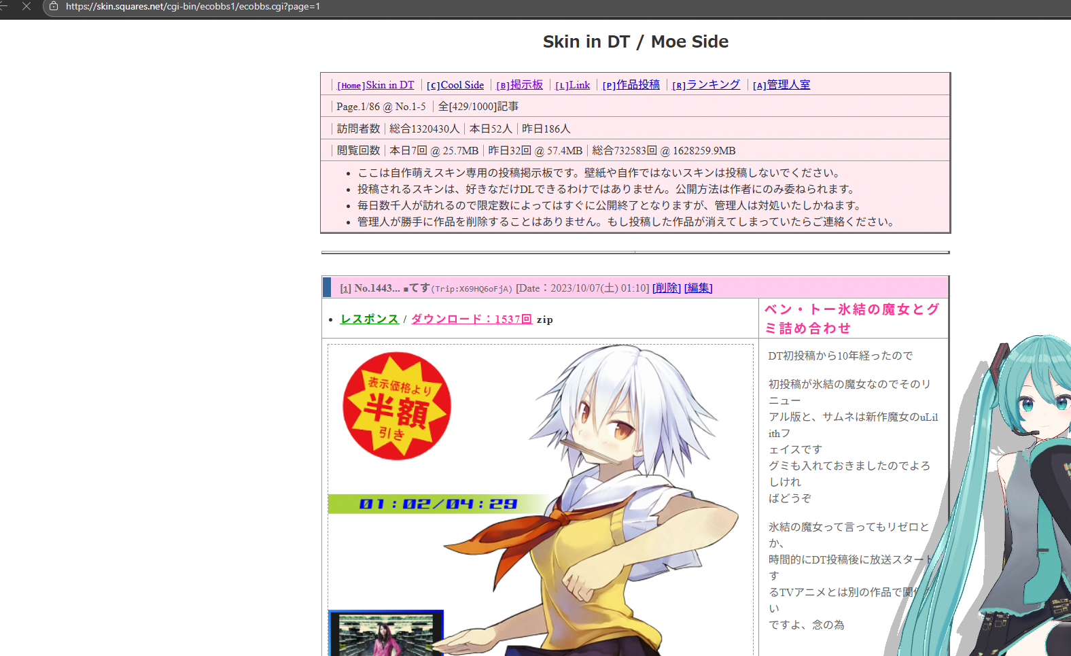Click the browser stop-loading X icon
1071x656 pixels.
pyautogui.click(x=27, y=6)
